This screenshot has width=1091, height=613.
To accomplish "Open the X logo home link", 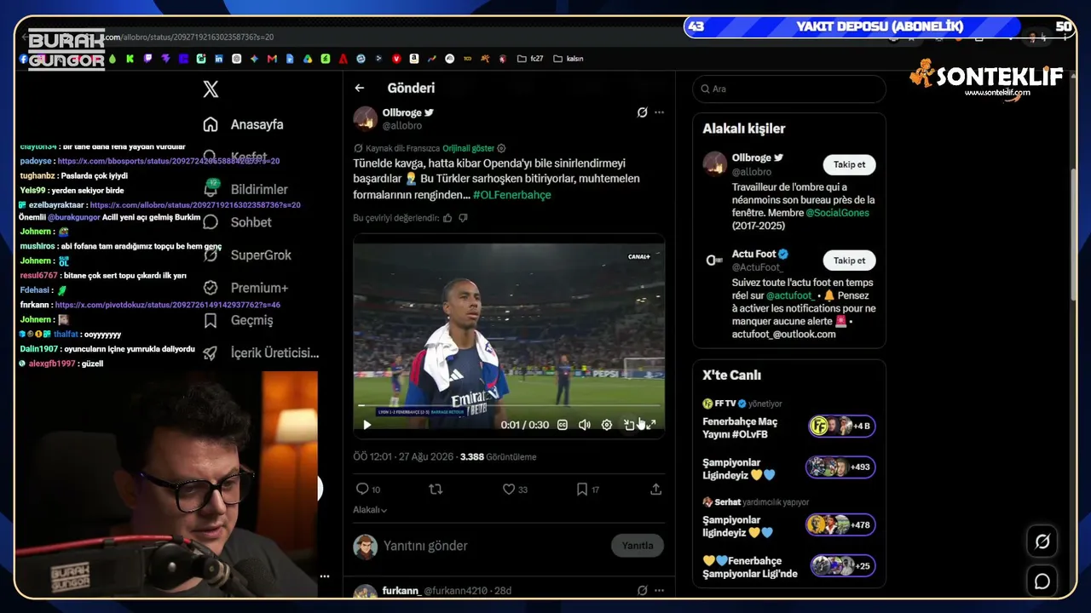I will 211,89.
